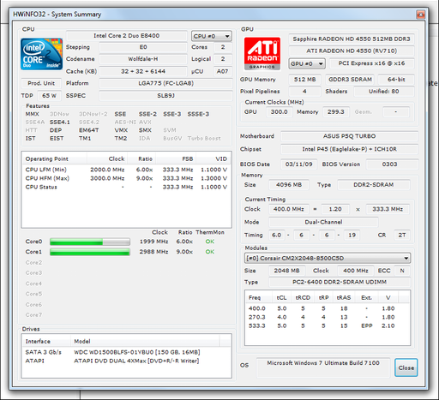Close the HWiNFO32 window with the red X
Image resolution: width=439 pixels, height=400 pixels.
coord(420,15)
